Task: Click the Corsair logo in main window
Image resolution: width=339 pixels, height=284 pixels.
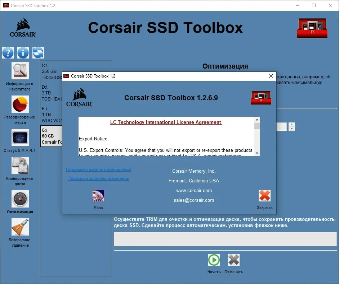Action: (x=23, y=28)
